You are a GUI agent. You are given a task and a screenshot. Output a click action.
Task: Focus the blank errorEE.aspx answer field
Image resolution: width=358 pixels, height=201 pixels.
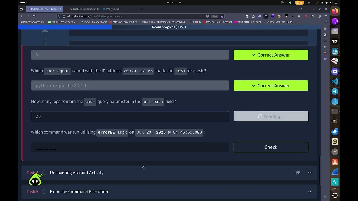click(x=130, y=147)
